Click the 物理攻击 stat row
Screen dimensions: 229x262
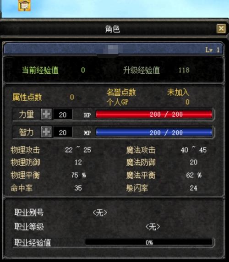coord(51,150)
